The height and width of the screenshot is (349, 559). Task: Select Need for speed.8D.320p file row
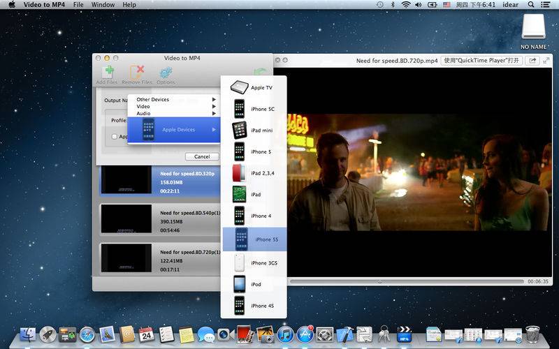(x=160, y=182)
